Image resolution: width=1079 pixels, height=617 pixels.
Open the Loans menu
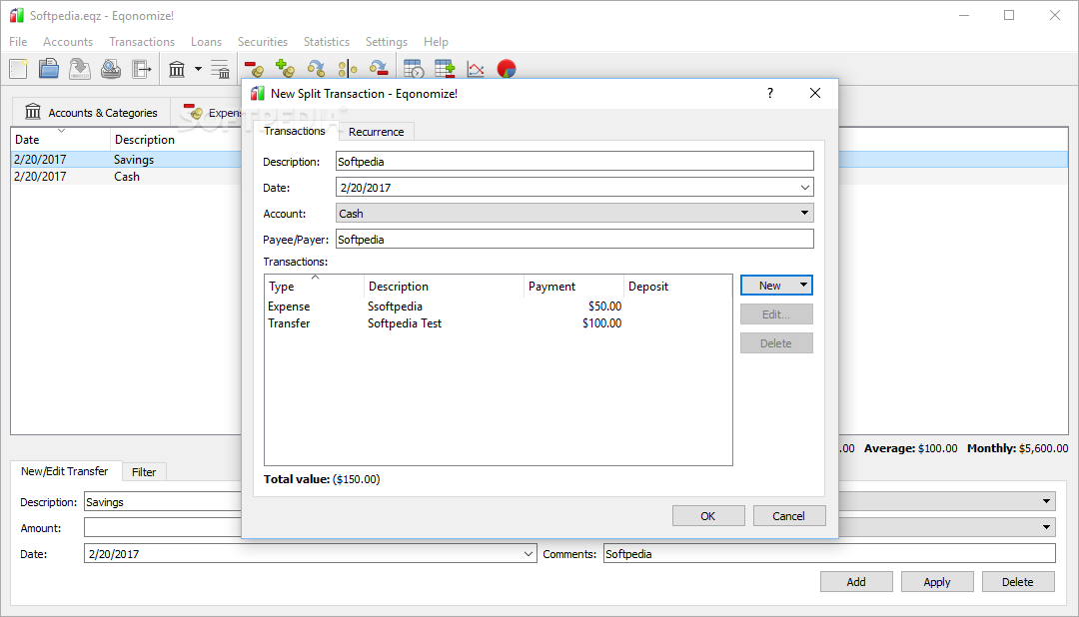[206, 42]
